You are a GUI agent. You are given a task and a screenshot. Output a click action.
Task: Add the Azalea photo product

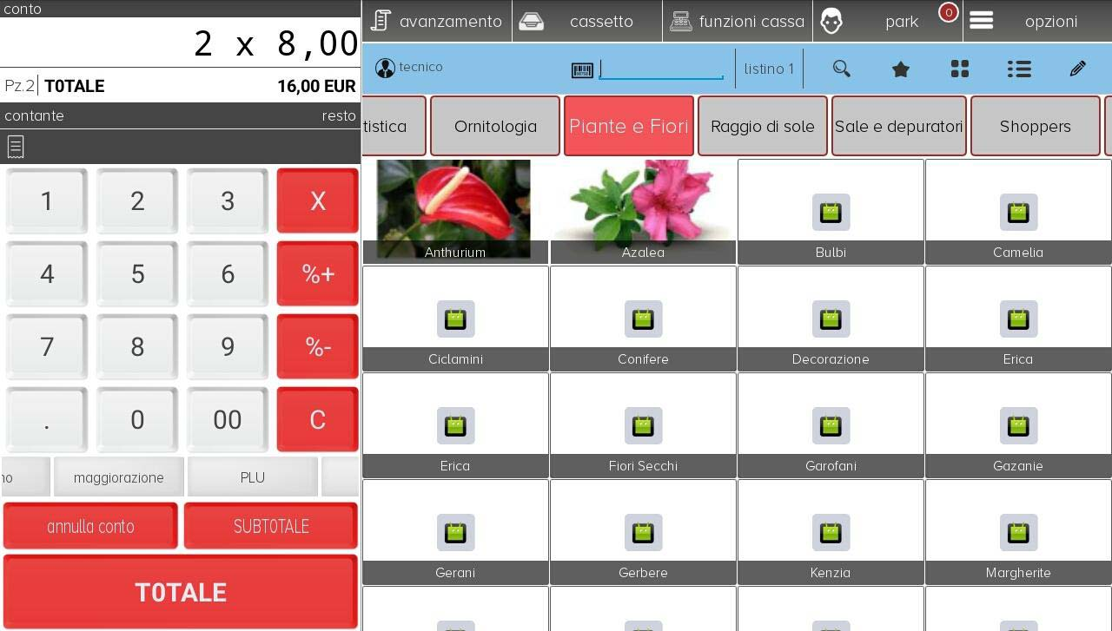[x=643, y=211]
